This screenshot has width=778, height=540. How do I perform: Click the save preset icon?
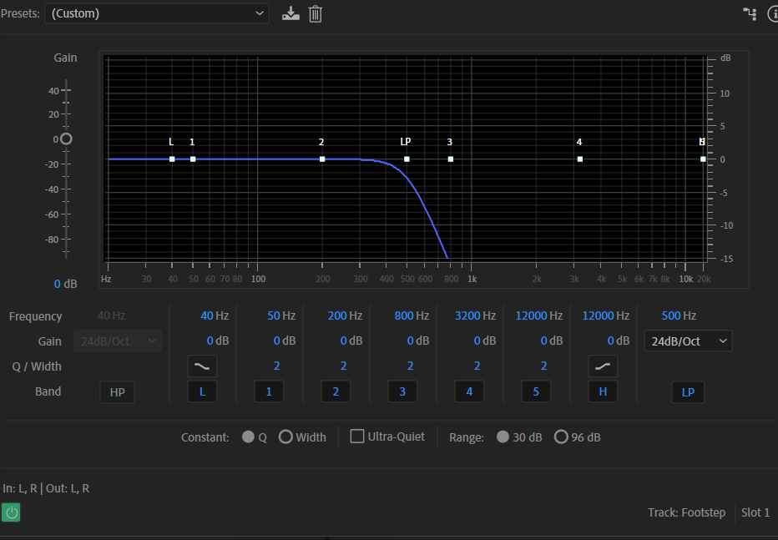click(290, 13)
